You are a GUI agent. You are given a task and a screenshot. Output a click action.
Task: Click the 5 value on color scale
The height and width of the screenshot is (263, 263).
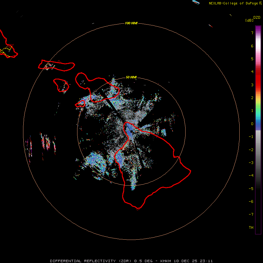[252, 59]
